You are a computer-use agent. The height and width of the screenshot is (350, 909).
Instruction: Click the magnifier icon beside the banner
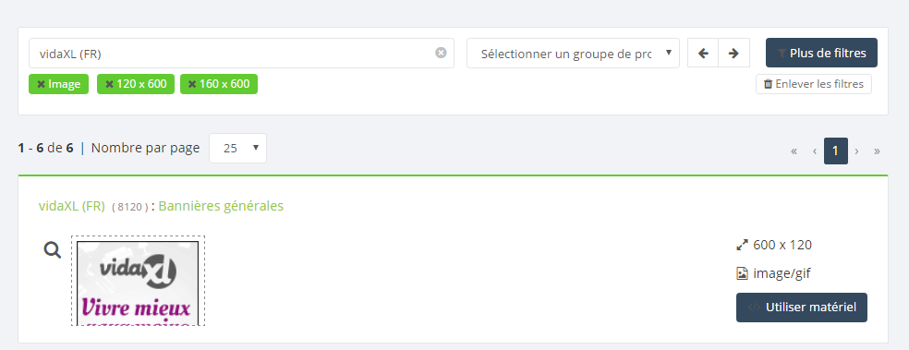[x=53, y=249]
